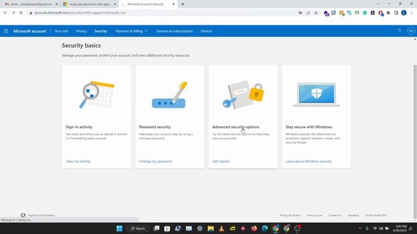Click the language globe icon in the footer
Viewport: 417px width, 234px height.
point(23,215)
